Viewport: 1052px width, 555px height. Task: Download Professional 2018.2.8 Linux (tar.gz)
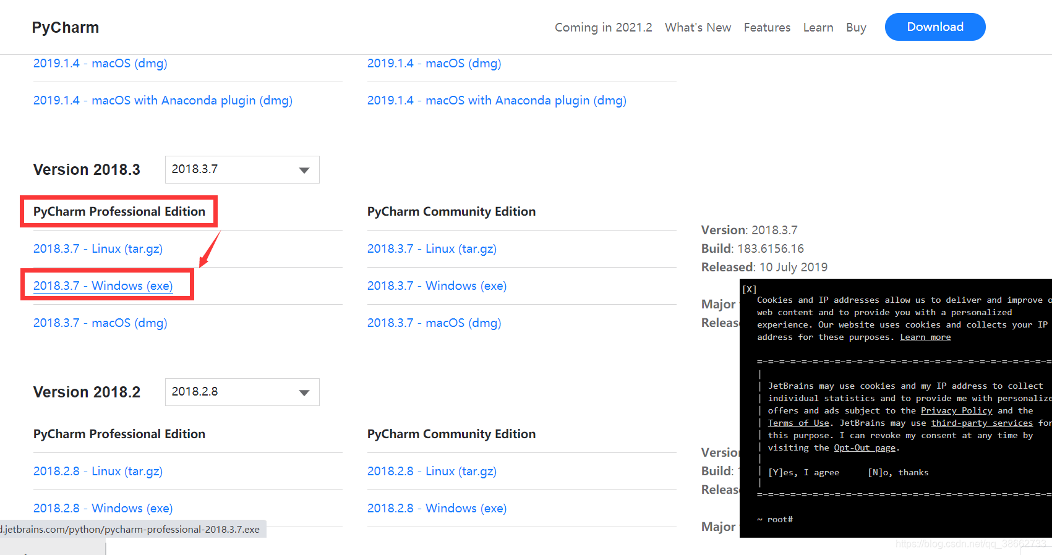tap(98, 471)
